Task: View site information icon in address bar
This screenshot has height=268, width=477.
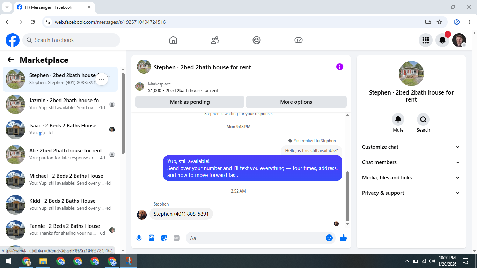Action: [48, 22]
